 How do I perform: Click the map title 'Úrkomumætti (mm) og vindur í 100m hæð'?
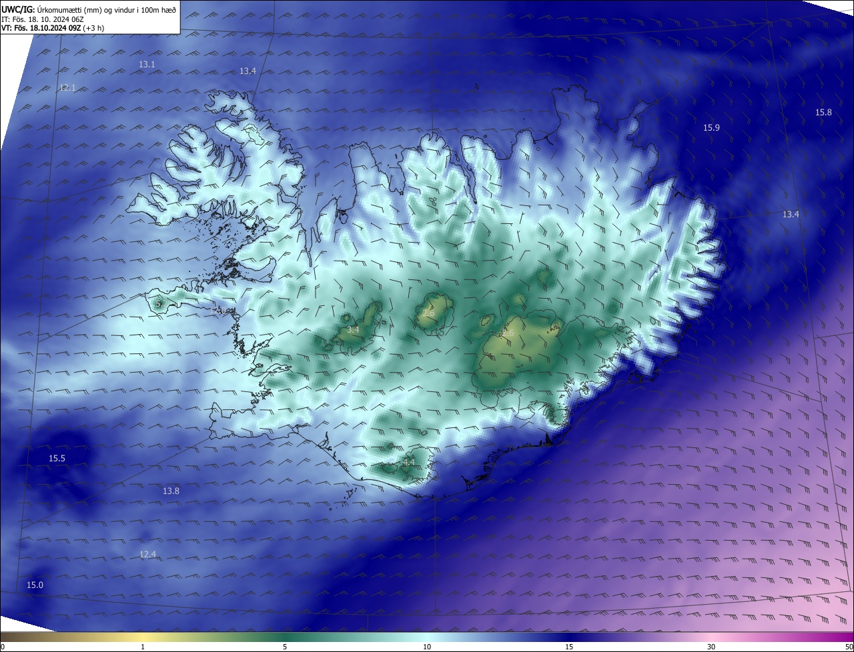[107, 9]
